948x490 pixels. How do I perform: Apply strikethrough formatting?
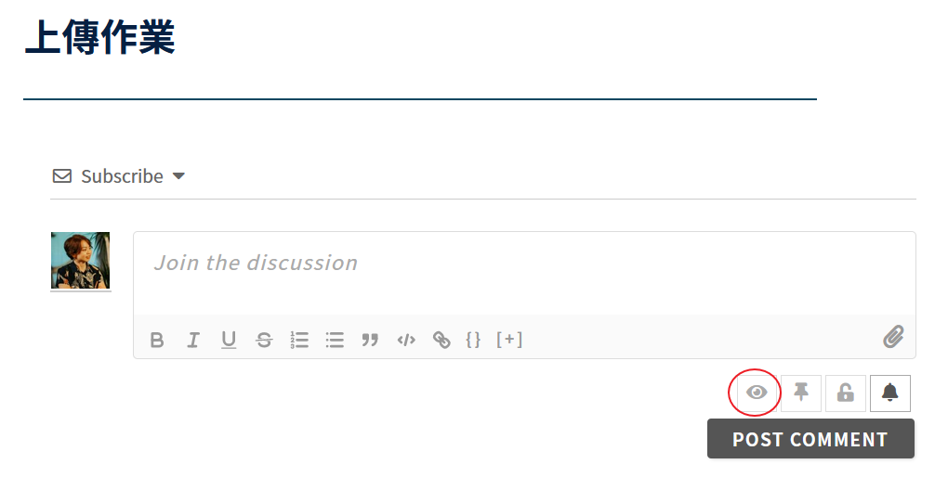264,340
